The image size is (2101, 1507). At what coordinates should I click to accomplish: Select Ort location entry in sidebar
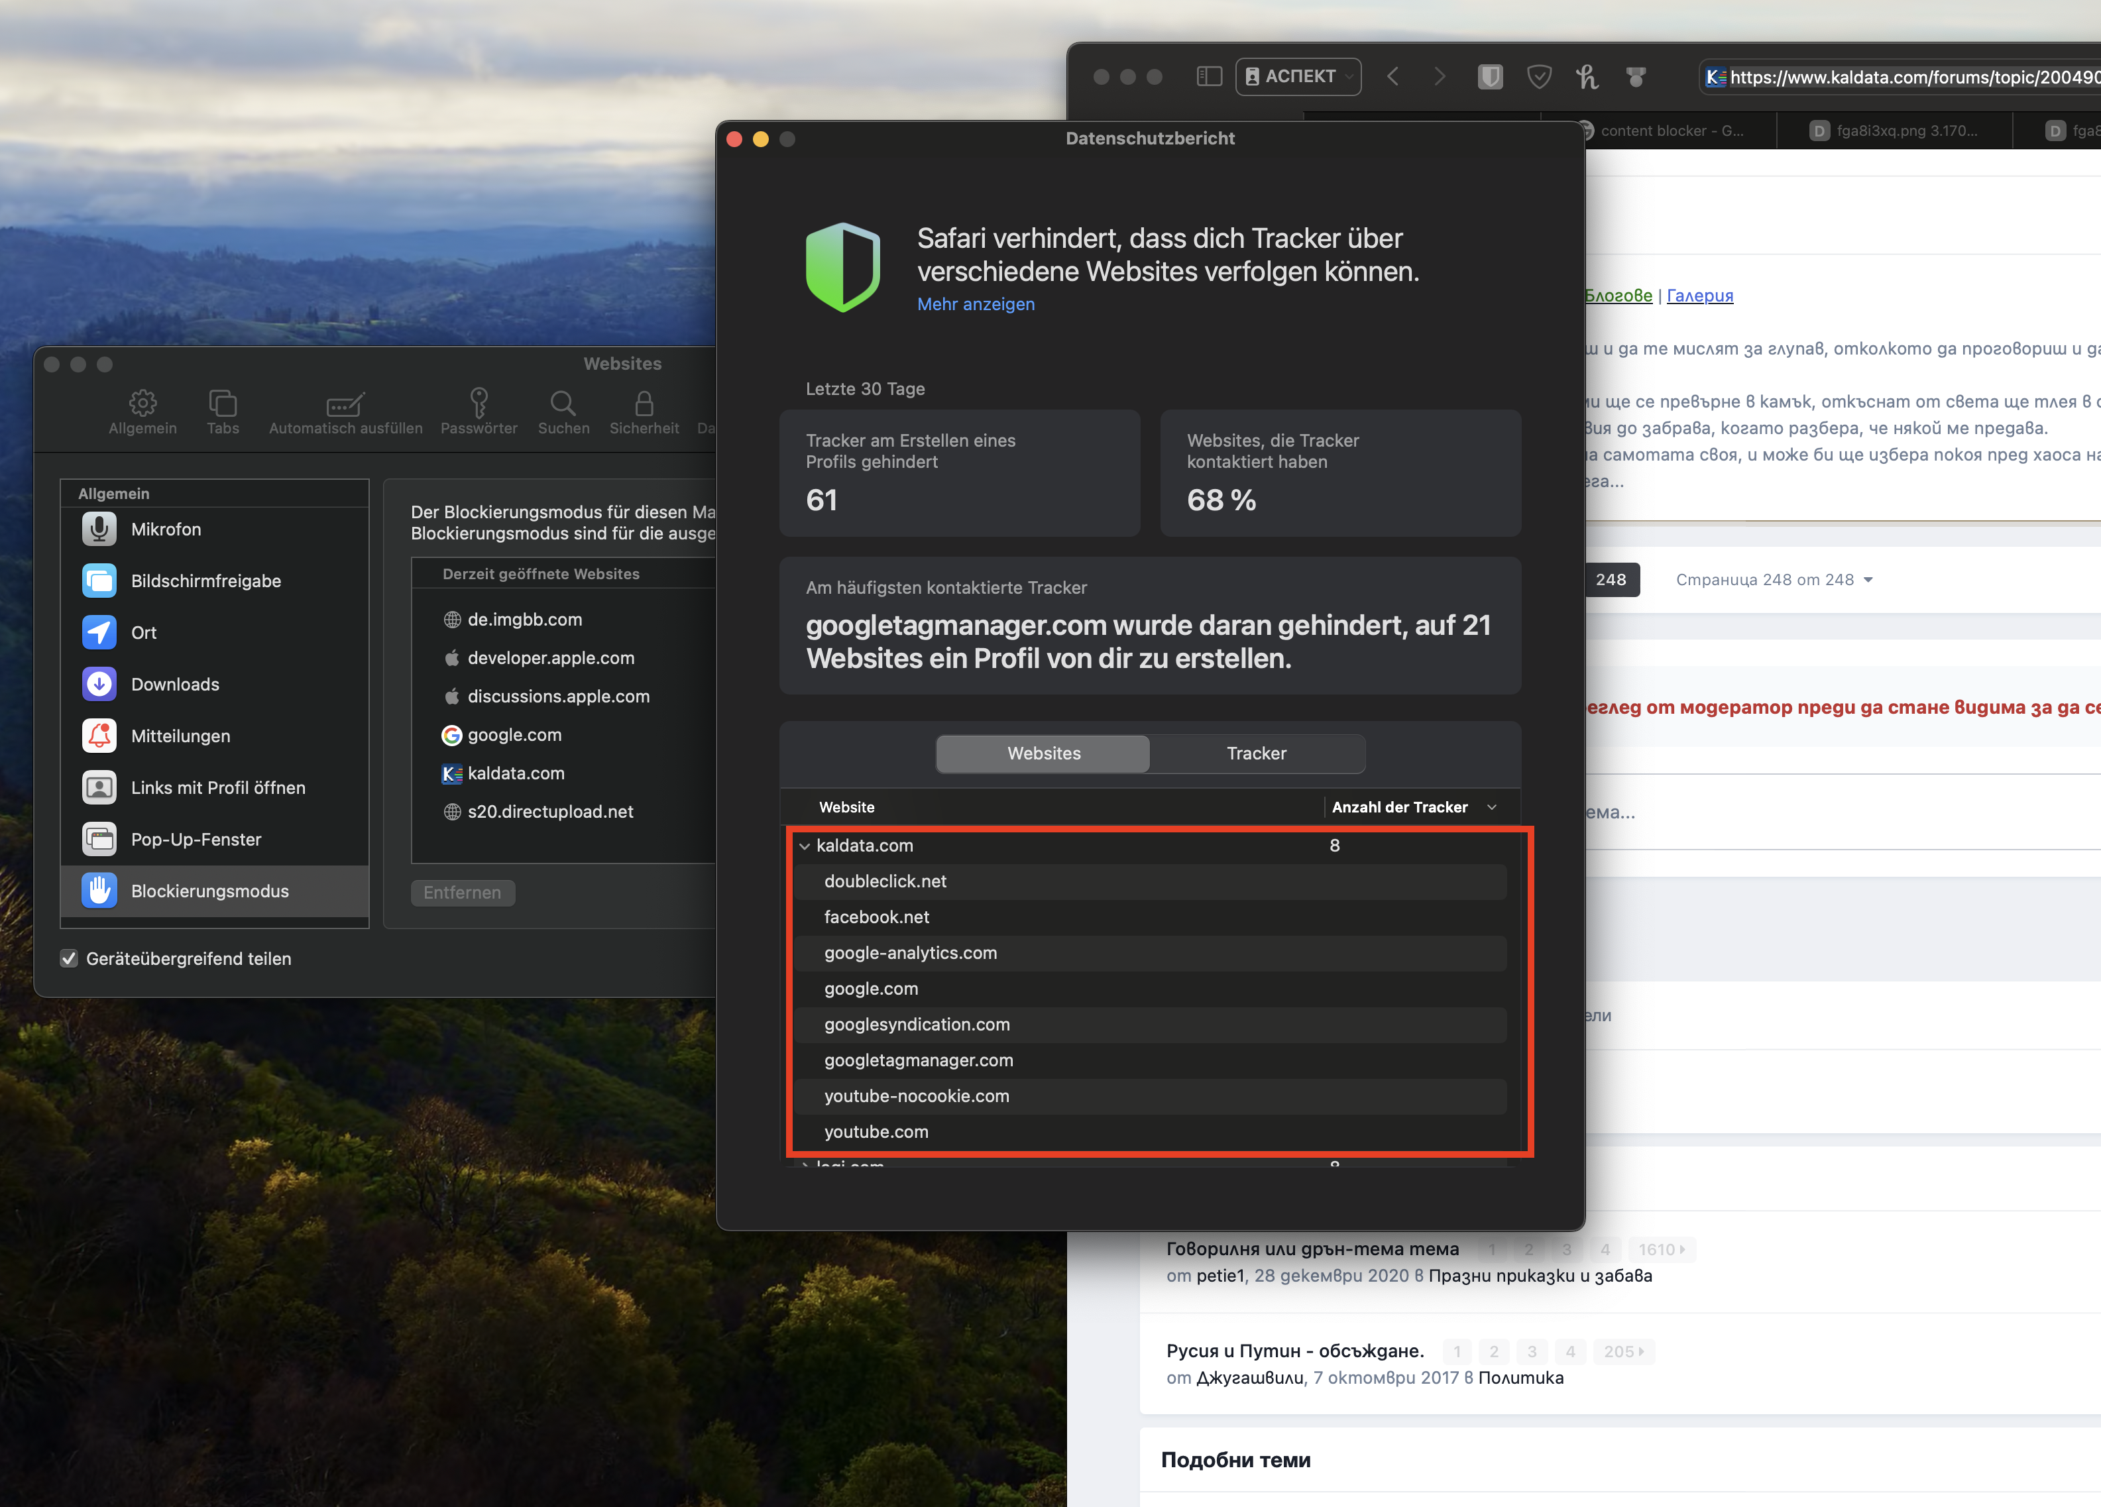(x=215, y=633)
